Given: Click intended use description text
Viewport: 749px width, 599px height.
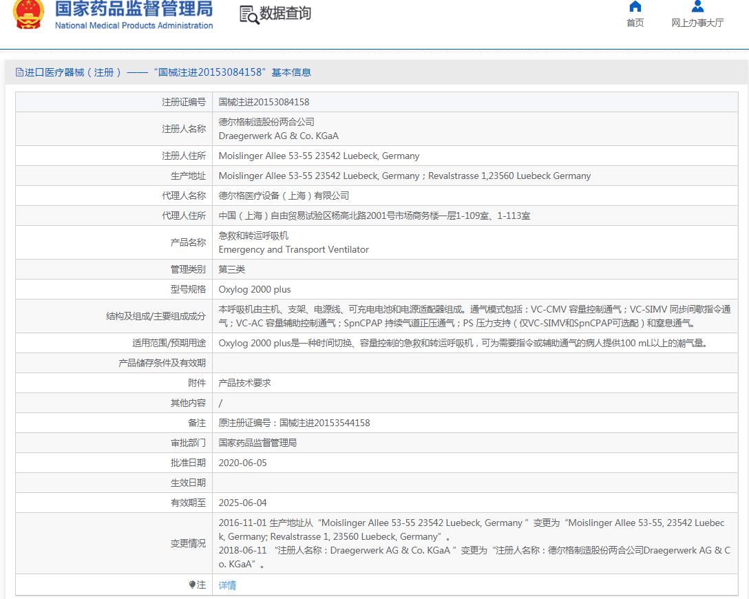Looking at the screenshot, I should (463, 343).
